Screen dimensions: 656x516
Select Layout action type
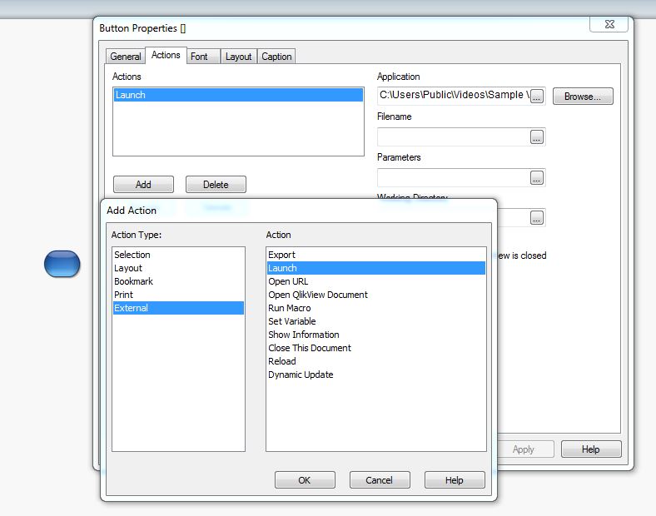click(x=178, y=268)
